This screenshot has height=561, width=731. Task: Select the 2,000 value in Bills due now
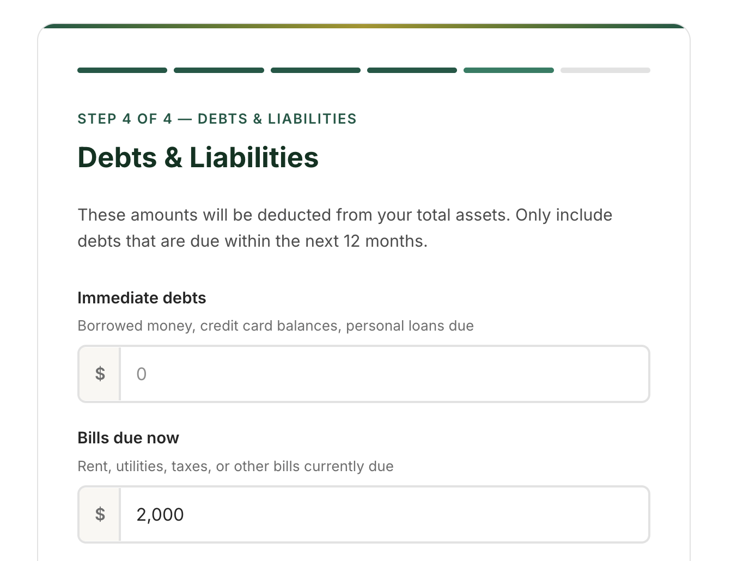pos(160,514)
